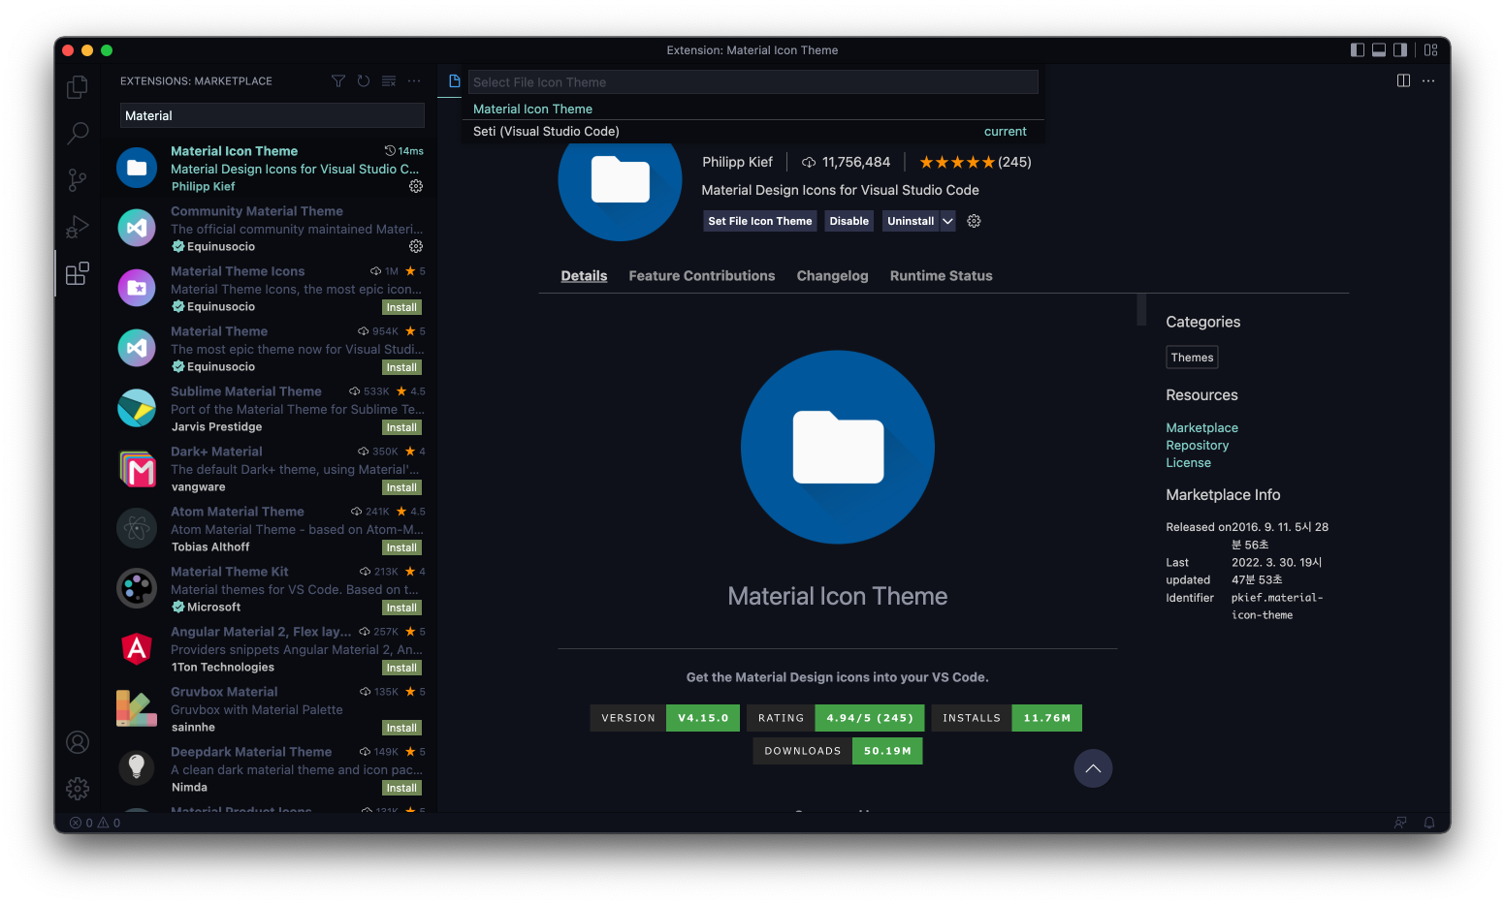
Task: Install Material Theme Kit extension
Action: 401,608
